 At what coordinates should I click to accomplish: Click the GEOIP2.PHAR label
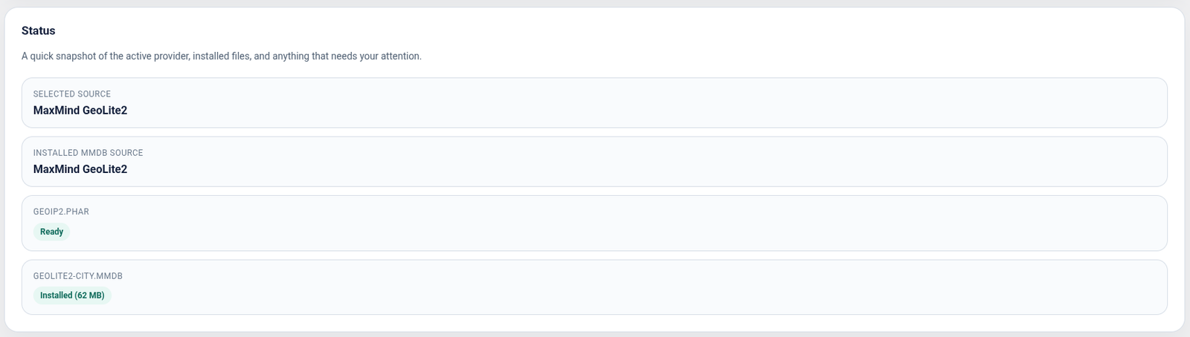pyautogui.click(x=61, y=212)
